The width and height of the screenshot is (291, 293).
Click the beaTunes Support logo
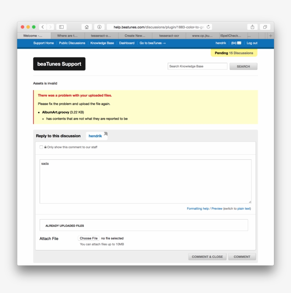click(x=59, y=64)
